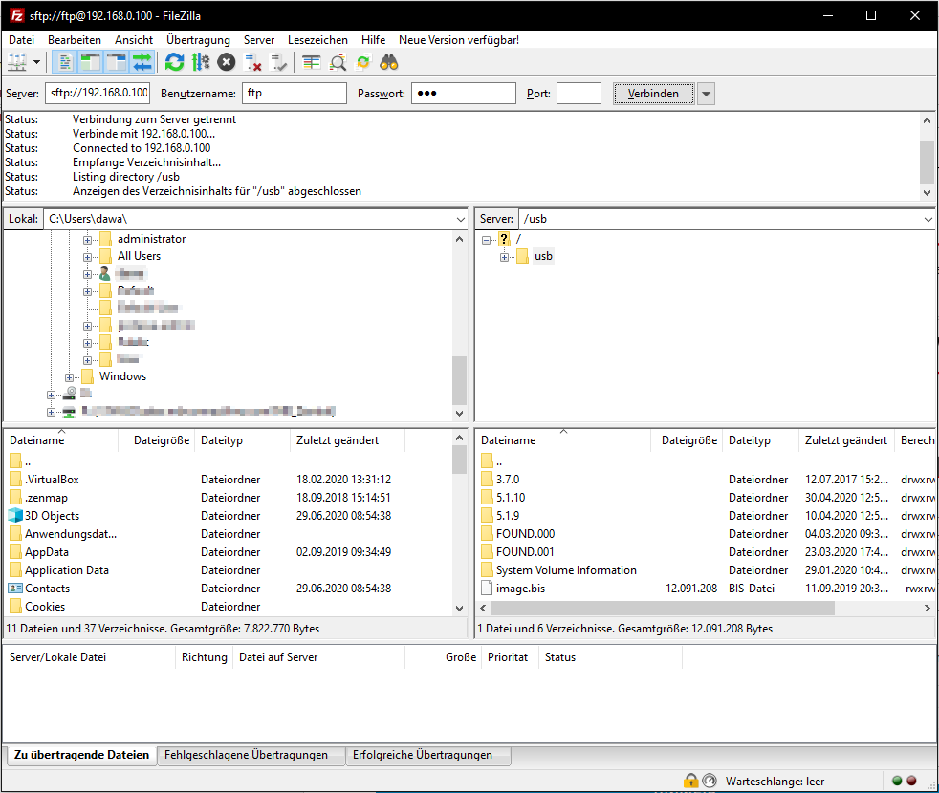
Task: Select the Contacts folder icon
Action: pyautogui.click(x=15, y=589)
